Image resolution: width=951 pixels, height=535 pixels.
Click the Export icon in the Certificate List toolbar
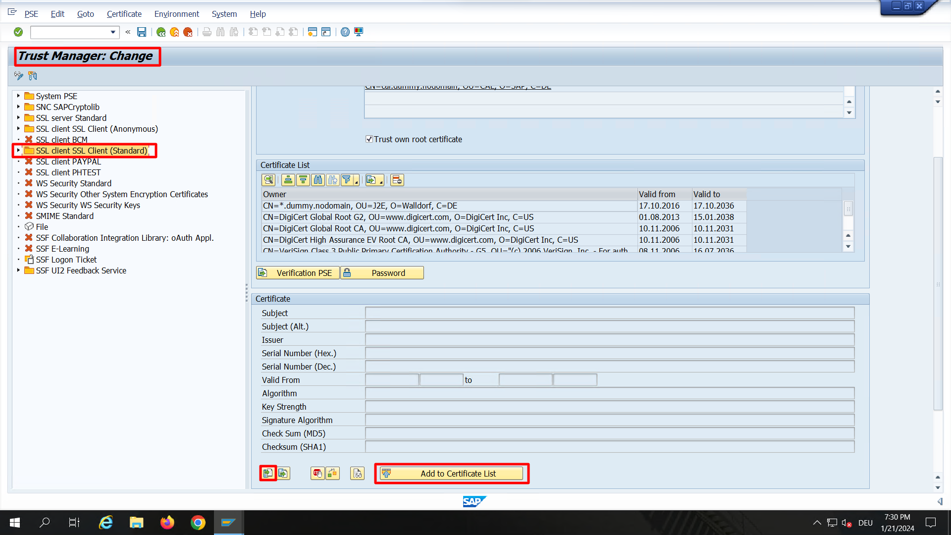371,180
